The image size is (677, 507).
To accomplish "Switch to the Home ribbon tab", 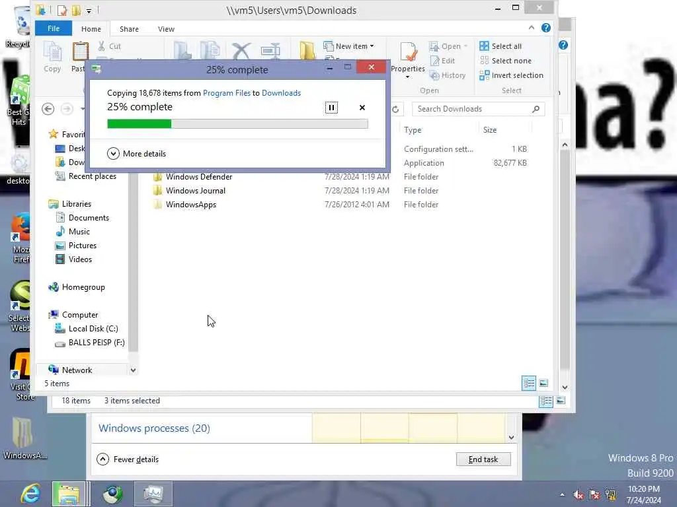I will pos(91,29).
